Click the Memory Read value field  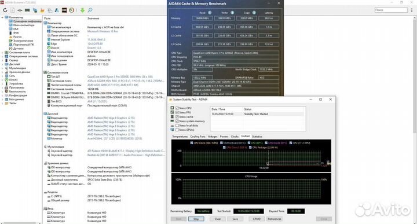202,19
